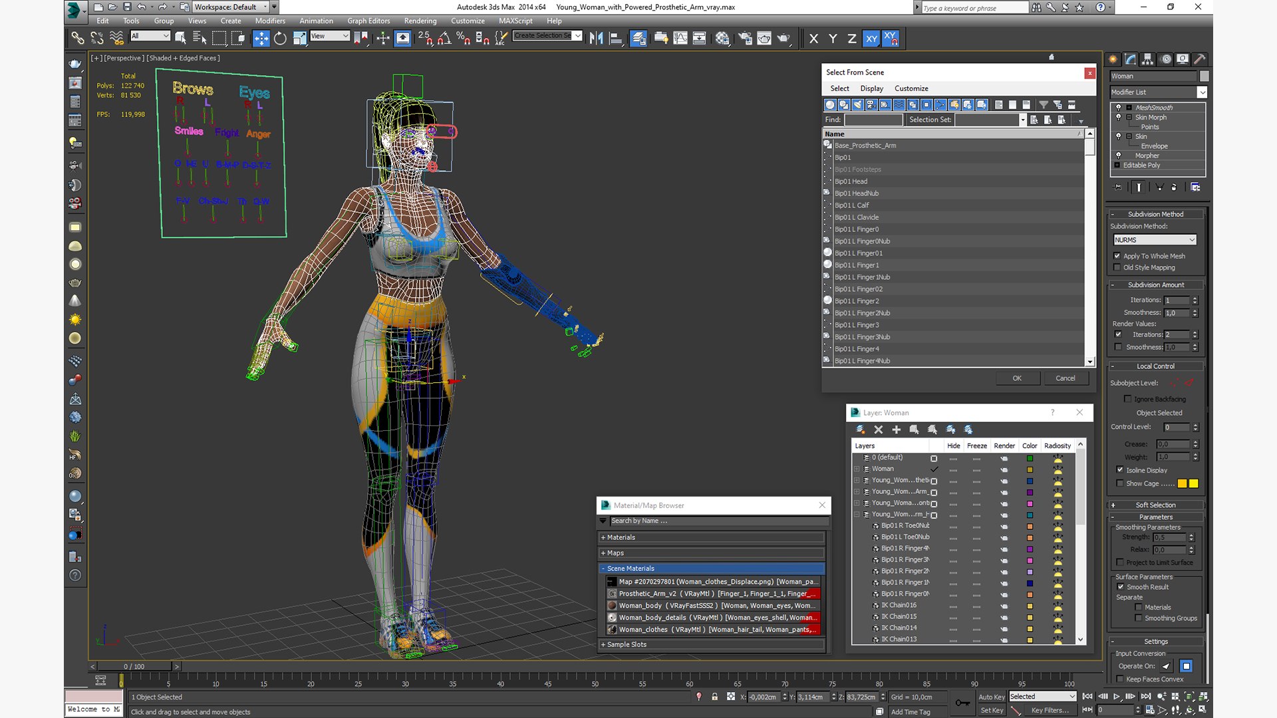Open the Hierarchy command panel tab
This screenshot has height=718, width=1277.
[1148, 59]
